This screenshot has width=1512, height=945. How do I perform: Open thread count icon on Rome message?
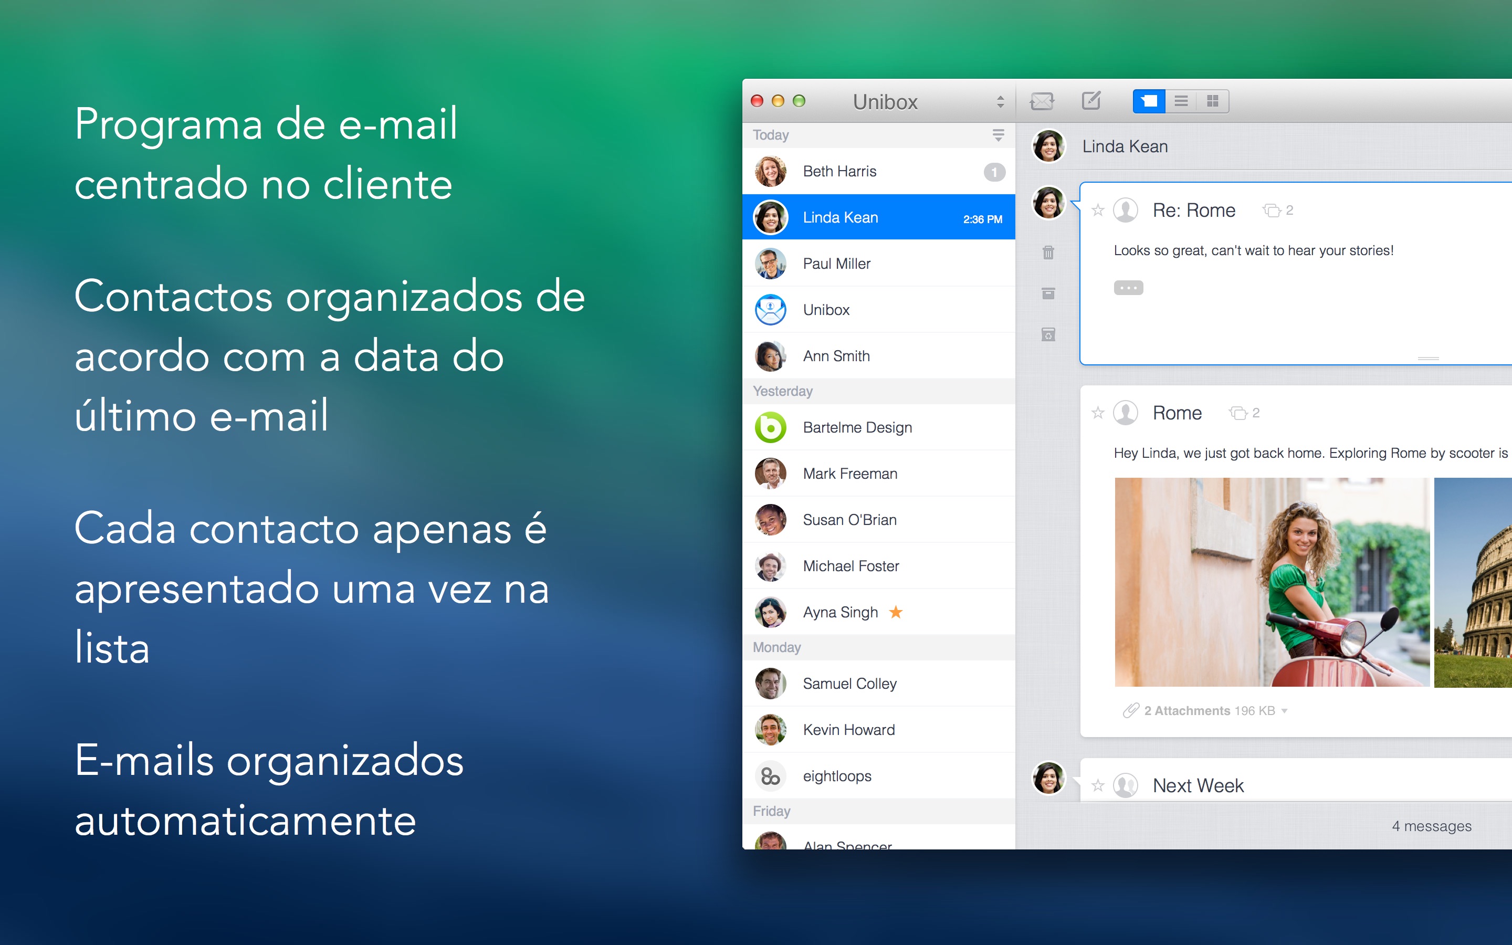(x=1238, y=413)
